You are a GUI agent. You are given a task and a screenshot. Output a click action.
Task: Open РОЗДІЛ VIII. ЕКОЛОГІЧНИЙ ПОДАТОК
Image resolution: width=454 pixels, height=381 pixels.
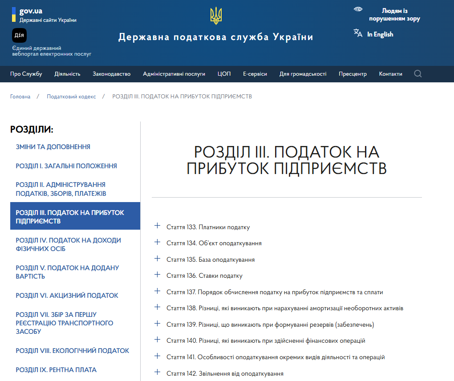(73, 351)
